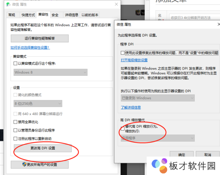Click the 板才软件园 colorful logo
Screen dimensions: 220x175
tap(160, 166)
